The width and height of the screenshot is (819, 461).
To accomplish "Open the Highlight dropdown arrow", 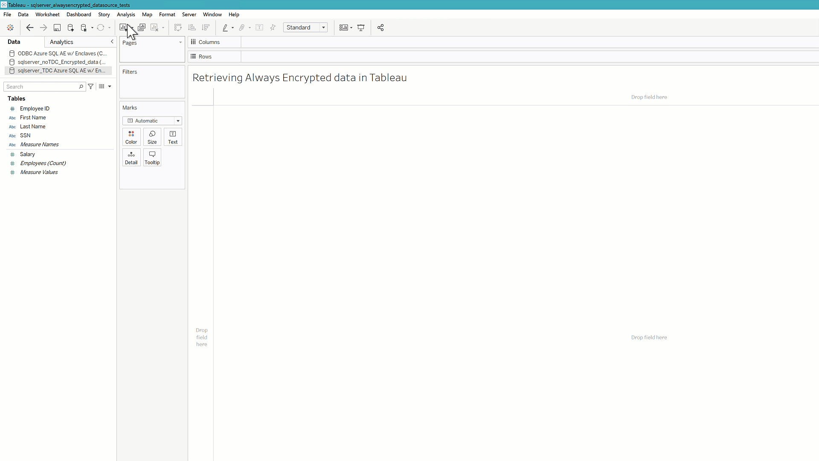I will 232,28.
